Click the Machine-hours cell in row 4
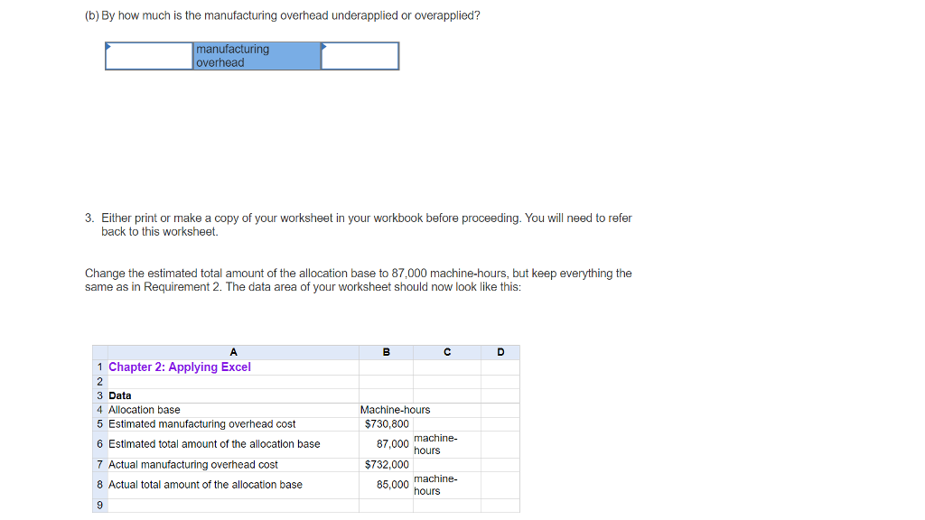This screenshot has width=925, height=520. 394,410
